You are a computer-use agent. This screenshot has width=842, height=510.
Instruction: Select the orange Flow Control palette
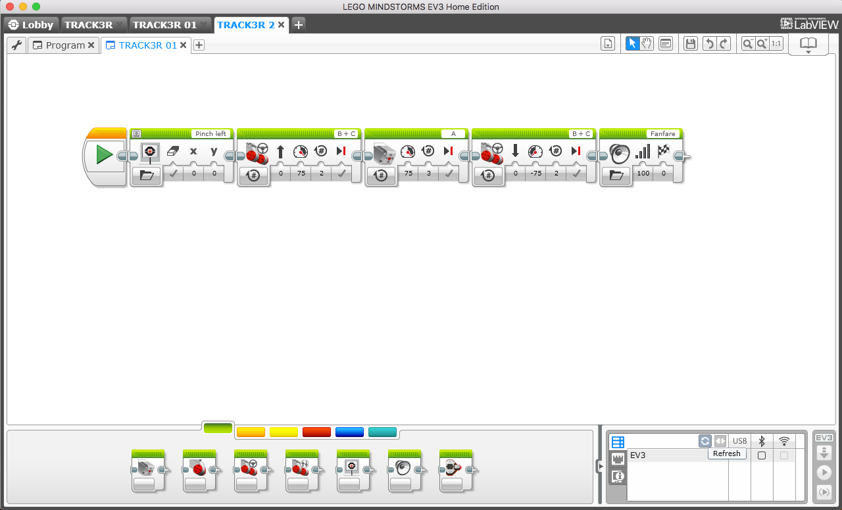(x=251, y=432)
